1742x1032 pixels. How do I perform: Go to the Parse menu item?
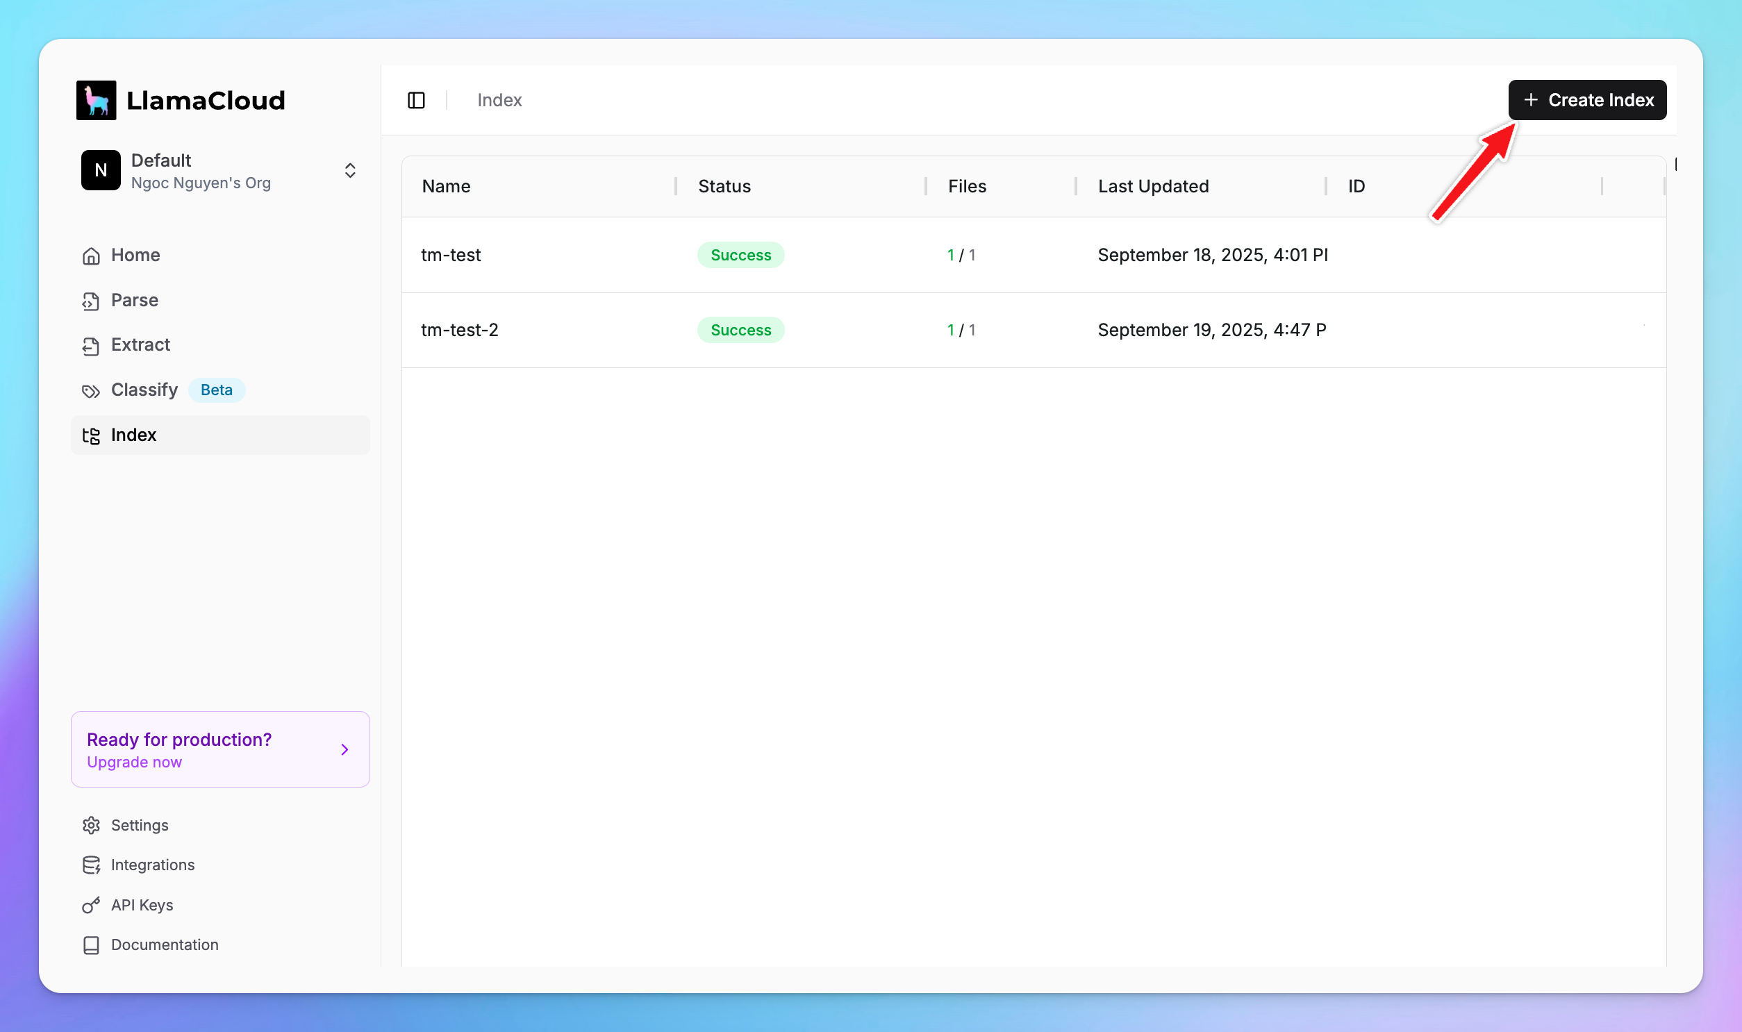(x=134, y=301)
